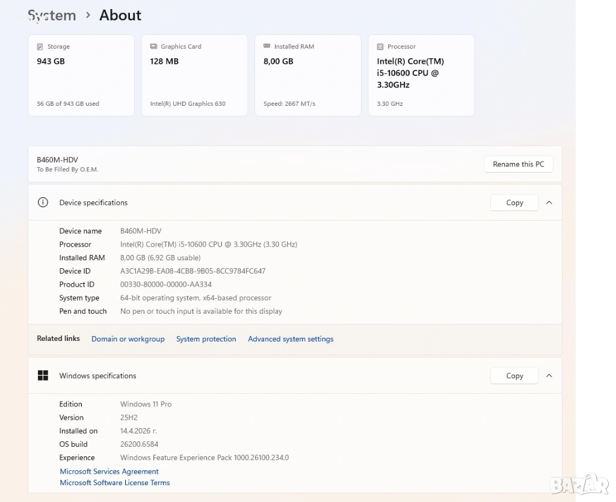
Task: Copy the Windows specifications
Action: pos(514,376)
